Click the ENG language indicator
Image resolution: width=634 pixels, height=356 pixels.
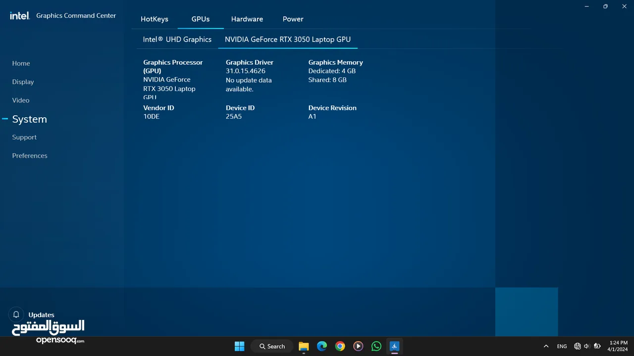pos(562,346)
